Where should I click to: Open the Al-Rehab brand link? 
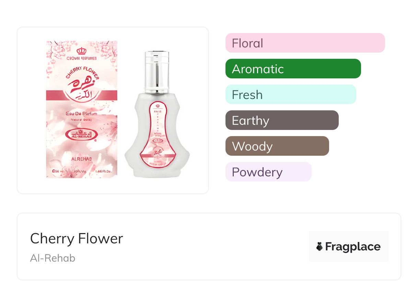tap(53, 258)
